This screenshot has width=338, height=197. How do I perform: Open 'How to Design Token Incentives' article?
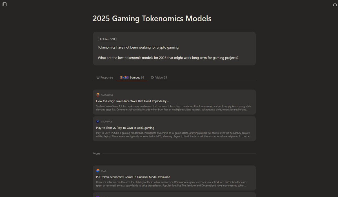tap(132, 101)
